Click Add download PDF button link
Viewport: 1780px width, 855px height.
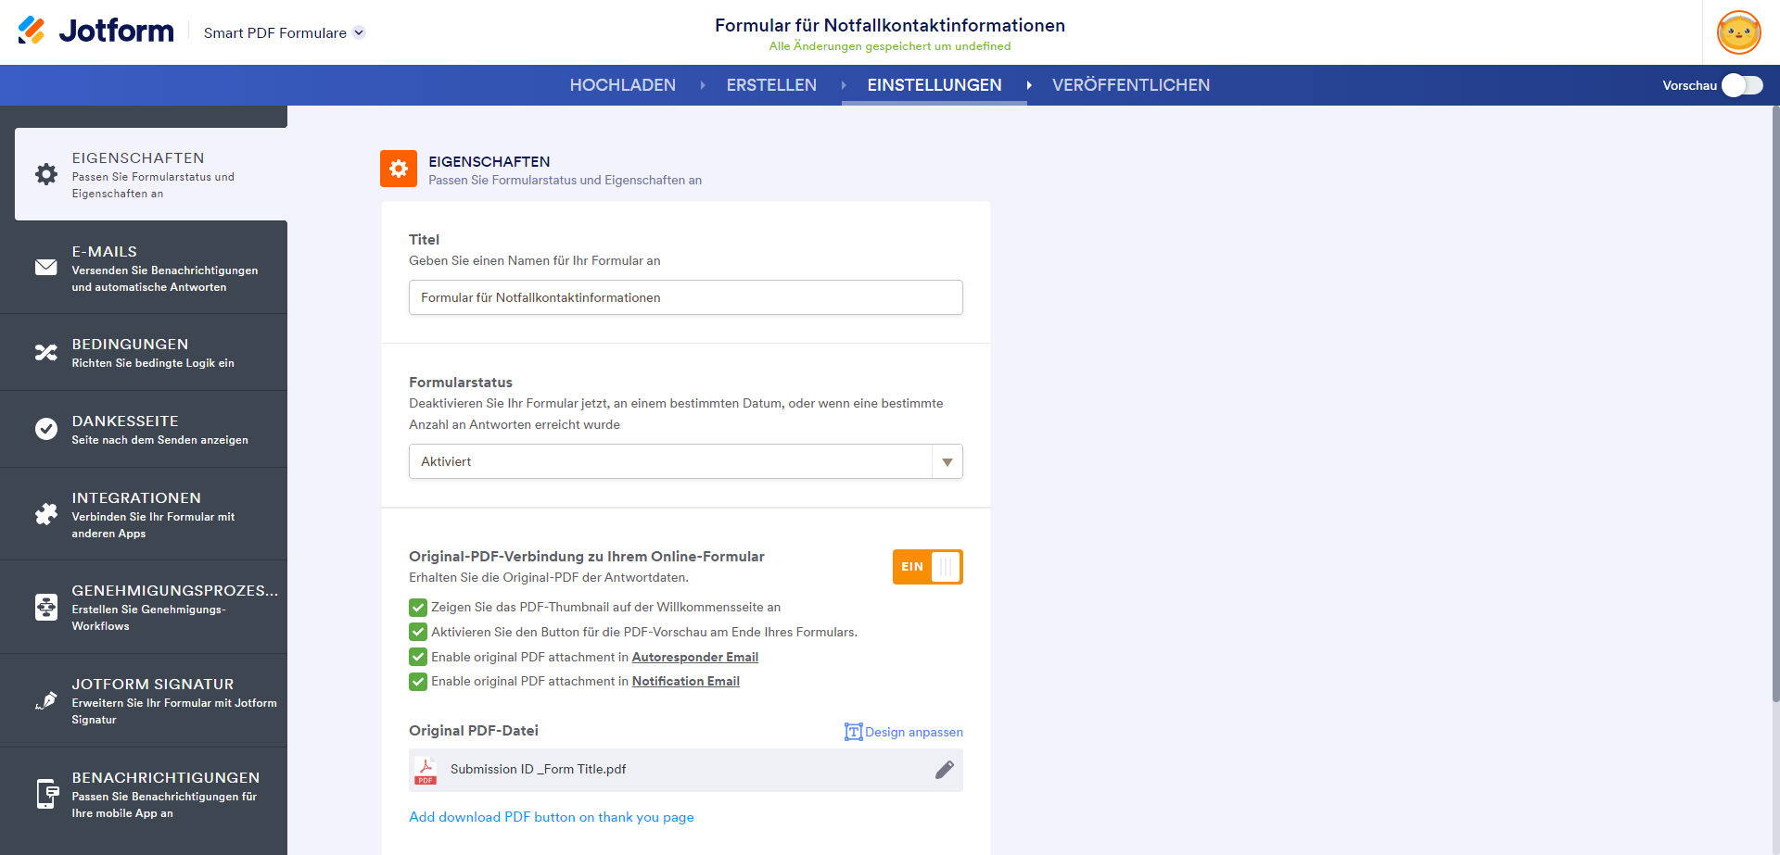(552, 817)
